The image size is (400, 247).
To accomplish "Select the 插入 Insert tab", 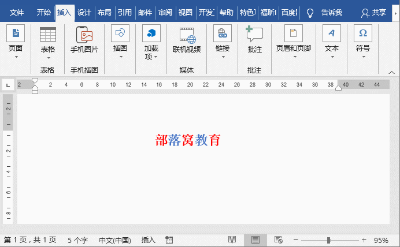I will pyautogui.click(x=64, y=13).
